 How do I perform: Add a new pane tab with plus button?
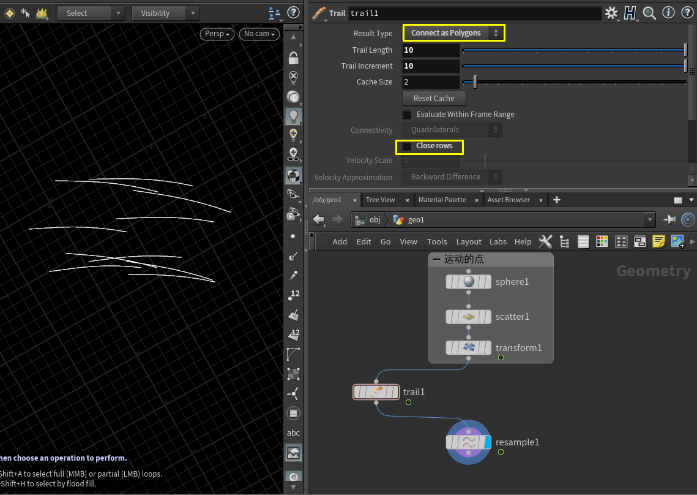click(x=556, y=200)
